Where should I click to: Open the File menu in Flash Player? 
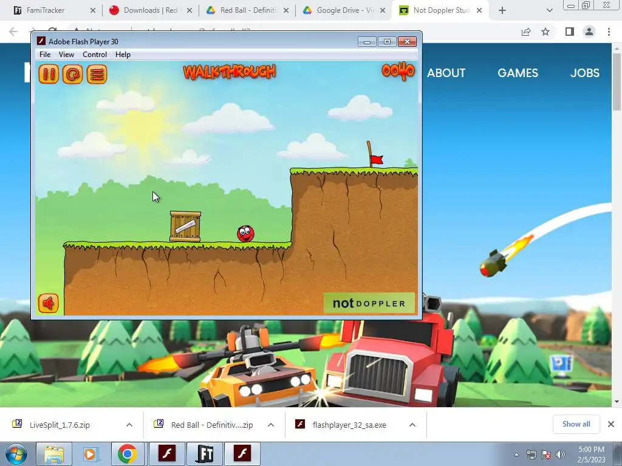coord(45,55)
